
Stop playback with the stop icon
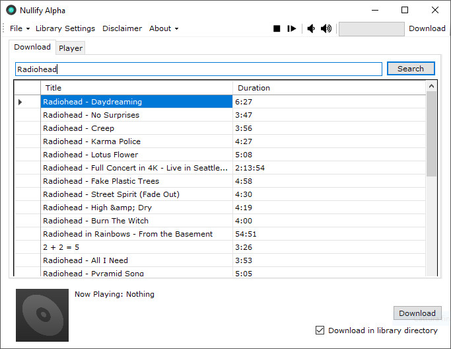(x=277, y=28)
